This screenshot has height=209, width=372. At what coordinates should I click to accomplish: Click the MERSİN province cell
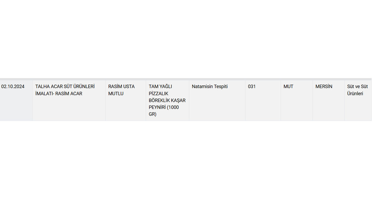click(324, 87)
